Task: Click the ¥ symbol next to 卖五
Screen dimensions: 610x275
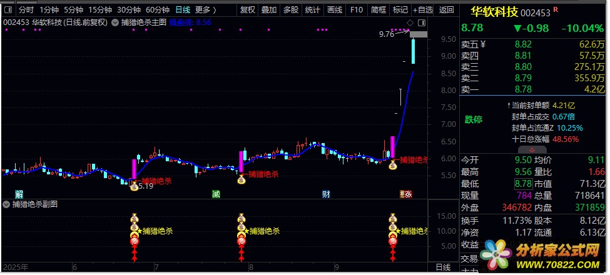Action: click(483, 44)
